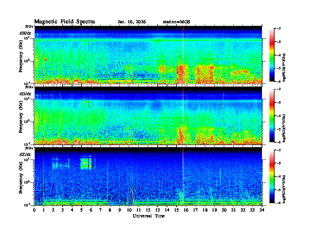The width and height of the screenshot is (312, 241).
Task: Click hour 16 on the time axis
Action: (x=186, y=210)
